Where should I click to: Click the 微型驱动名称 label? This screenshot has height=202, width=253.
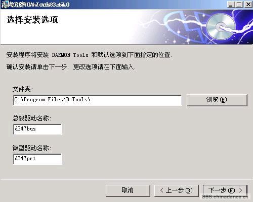pyautogui.click(x=32, y=148)
